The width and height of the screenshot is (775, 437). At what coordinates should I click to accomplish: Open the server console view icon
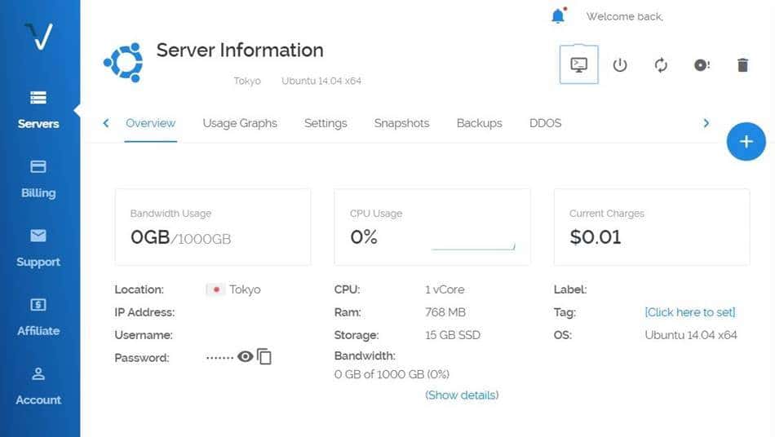pyautogui.click(x=579, y=65)
